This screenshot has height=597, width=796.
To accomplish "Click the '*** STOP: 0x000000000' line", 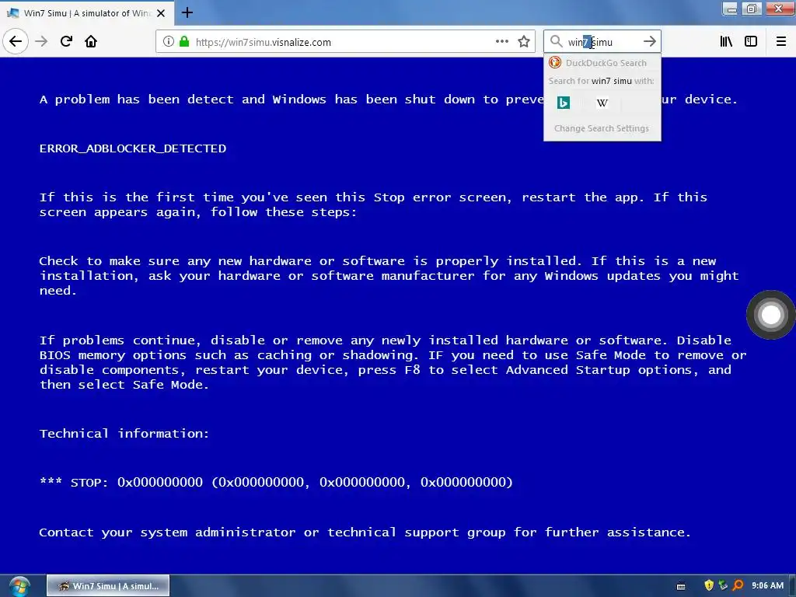I will tap(276, 482).
